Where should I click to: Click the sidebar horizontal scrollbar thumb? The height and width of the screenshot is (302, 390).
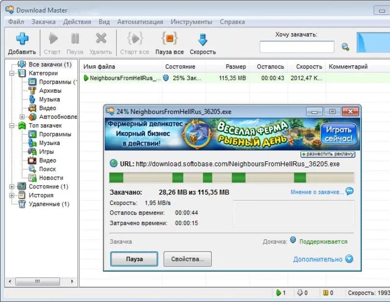38,281
